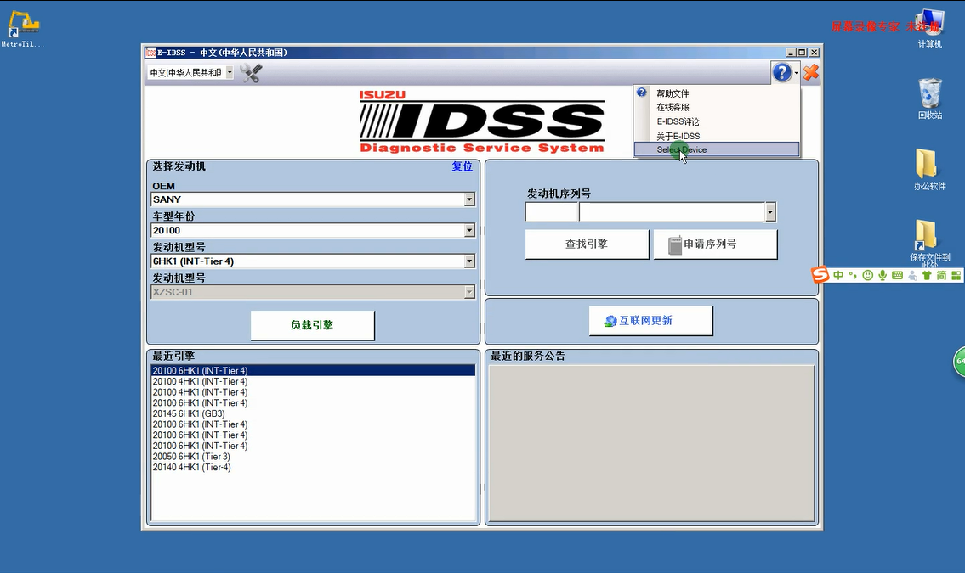965x573 pixels.
Task: Open the wrench and screwdriver settings tool
Action: [x=251, y=72]
